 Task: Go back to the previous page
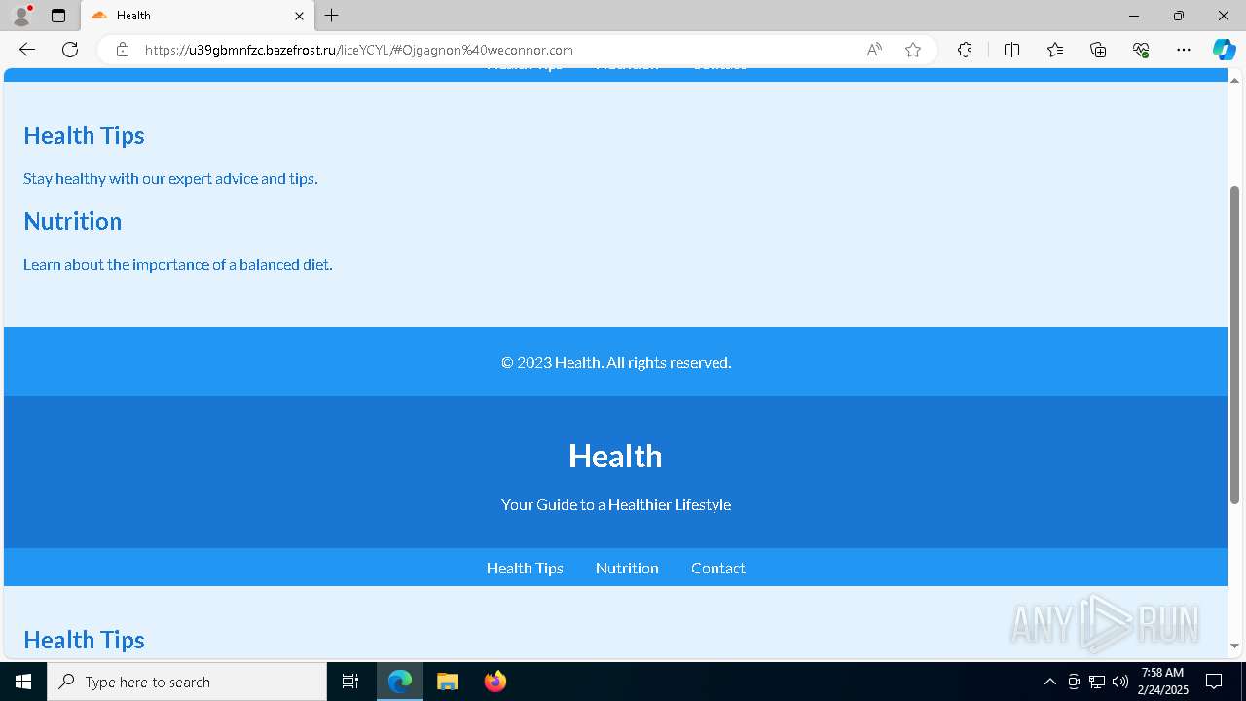(27, 50)
